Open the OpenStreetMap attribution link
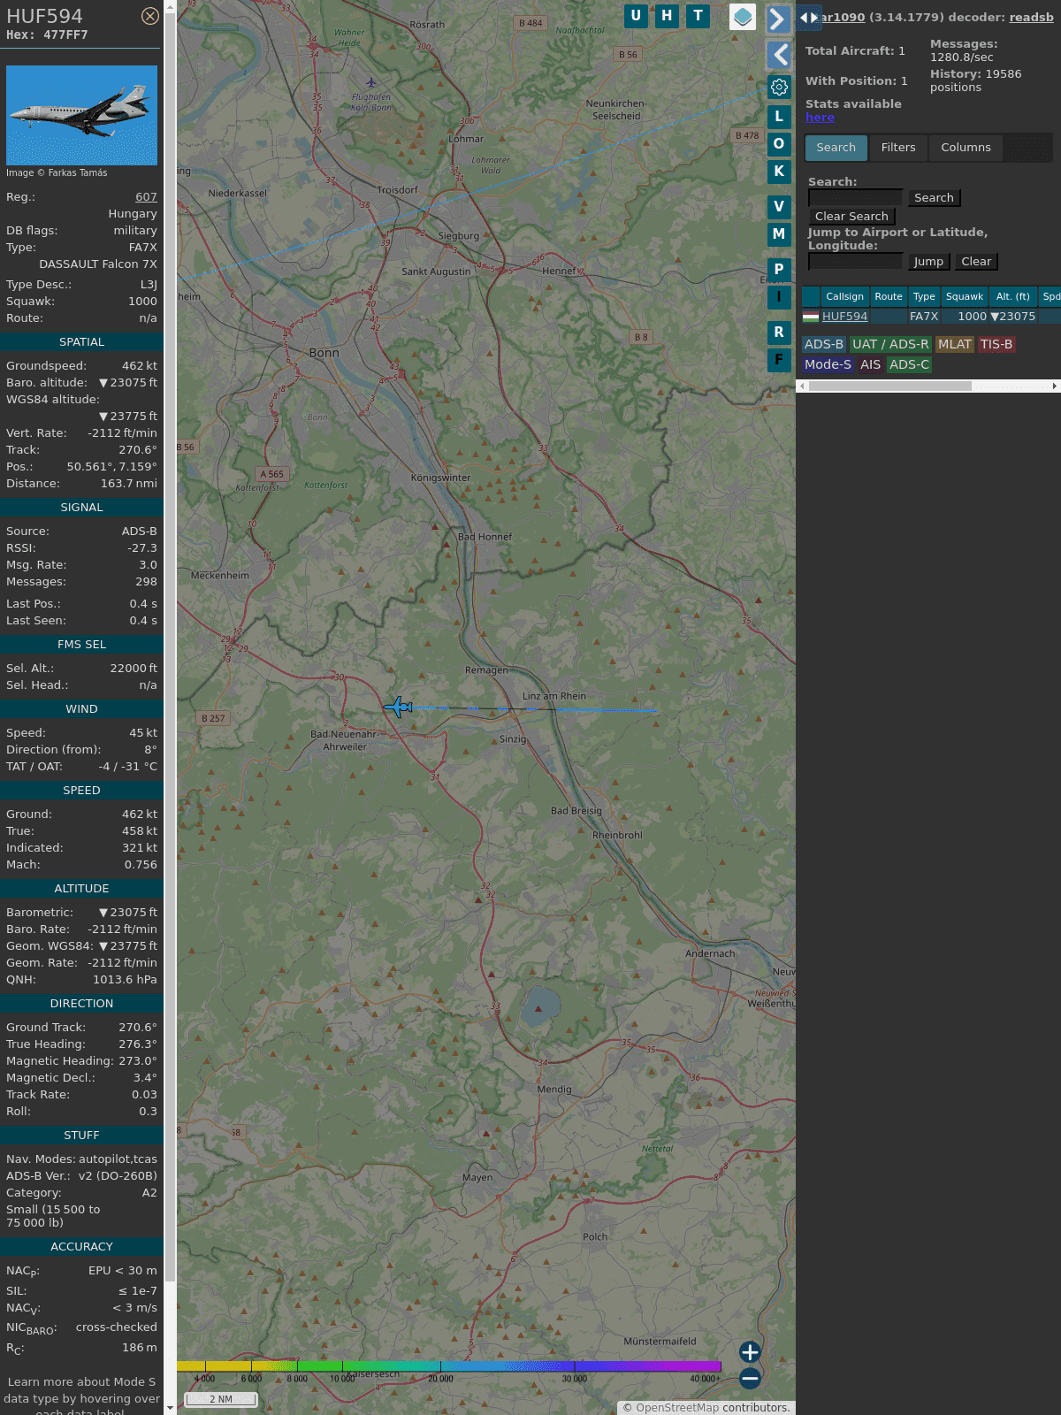The width and height of the screenshot is (1061, 1415). 676,1408
